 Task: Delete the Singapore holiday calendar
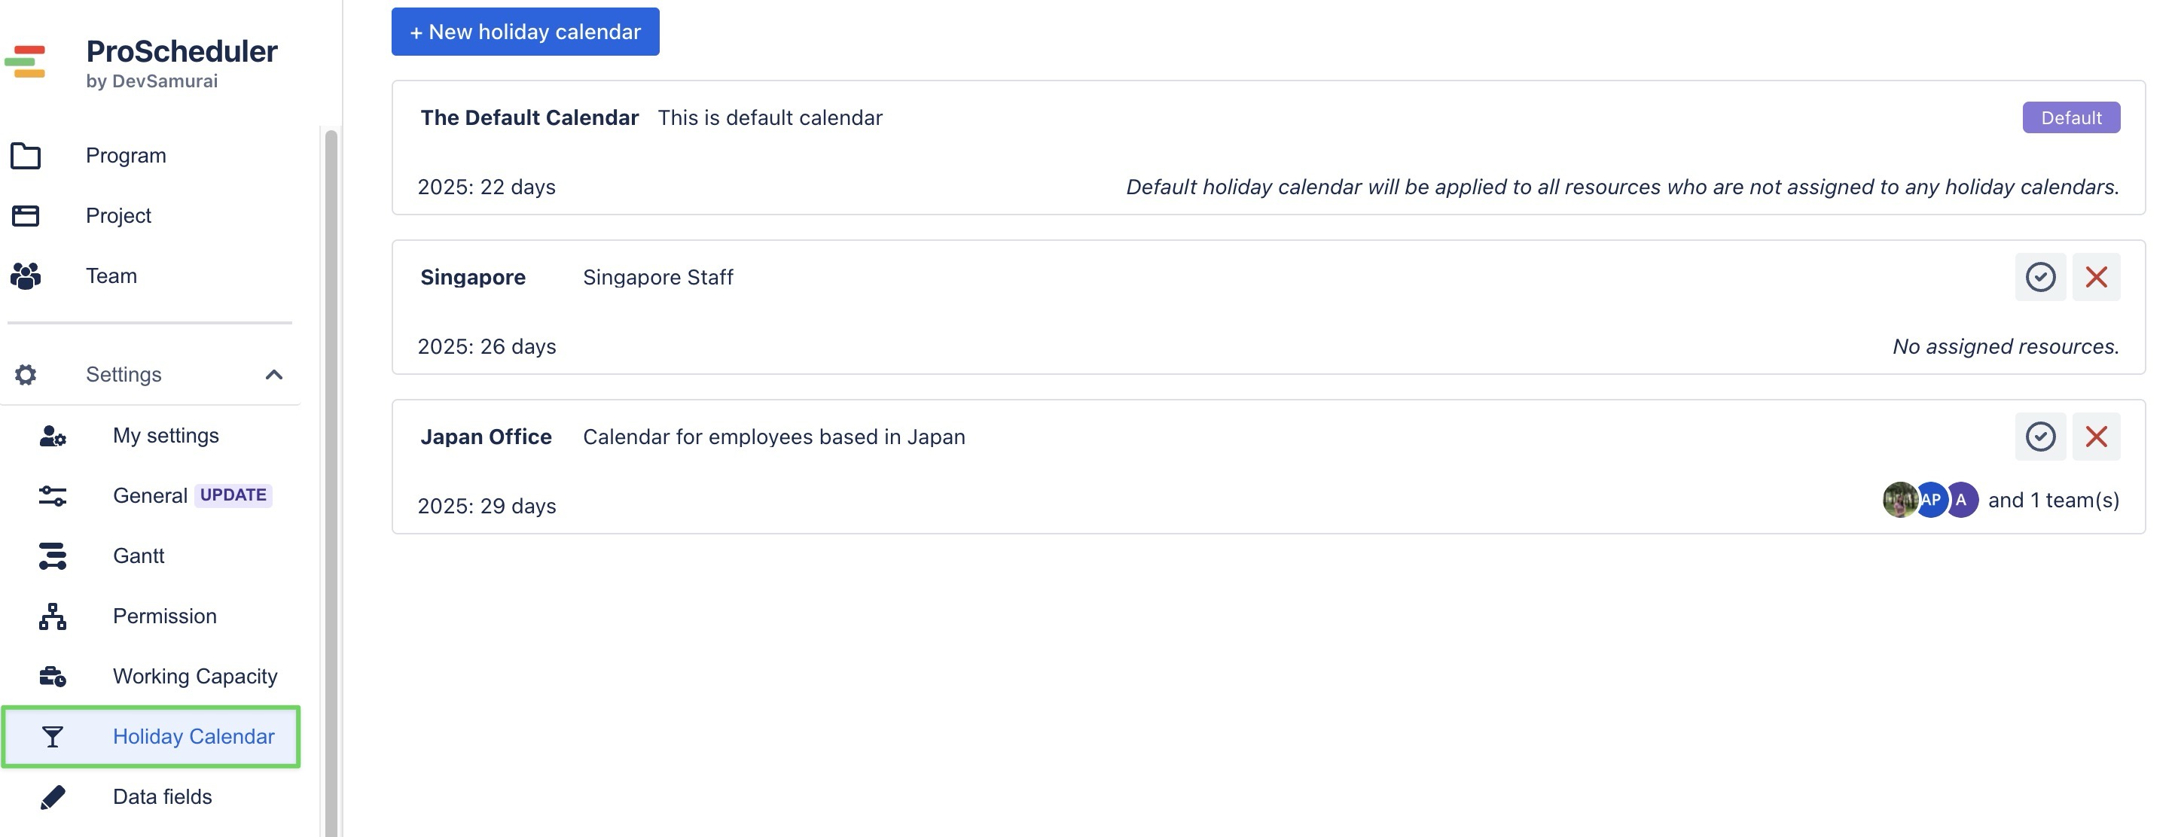coord(2096,277)
